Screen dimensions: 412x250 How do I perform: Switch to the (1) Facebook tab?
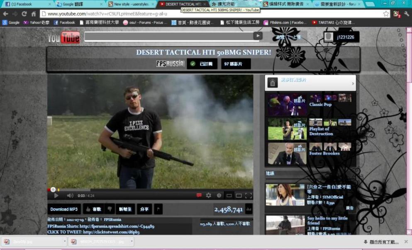point(28,4)
